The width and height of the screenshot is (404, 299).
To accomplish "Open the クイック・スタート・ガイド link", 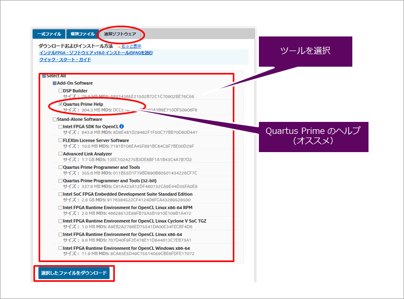I will click(65, 60).
